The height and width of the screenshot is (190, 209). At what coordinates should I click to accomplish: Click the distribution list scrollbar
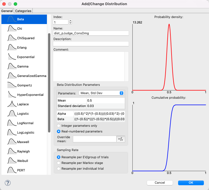[49, 83]
